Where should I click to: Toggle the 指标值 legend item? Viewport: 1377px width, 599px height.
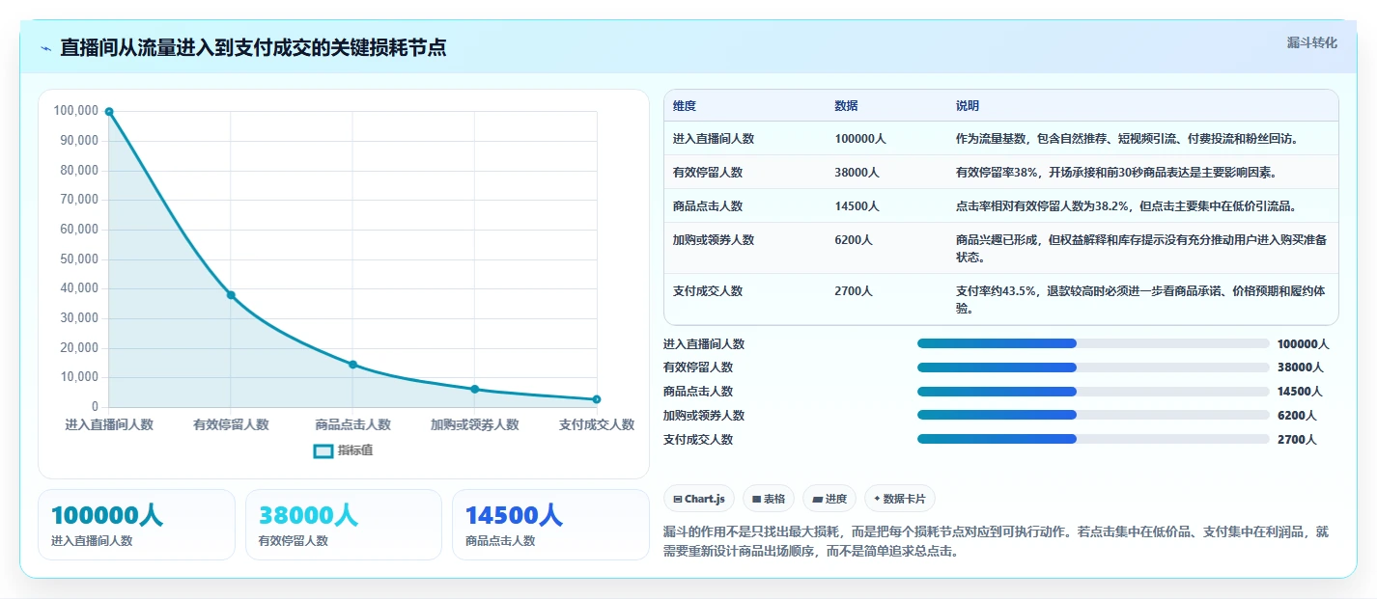(x=343, y=450)
